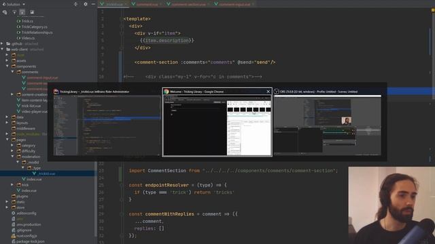Open Solution panel settings gear
Screen dimensions: 435x244
pyautogui.click(x=86, y=4)
